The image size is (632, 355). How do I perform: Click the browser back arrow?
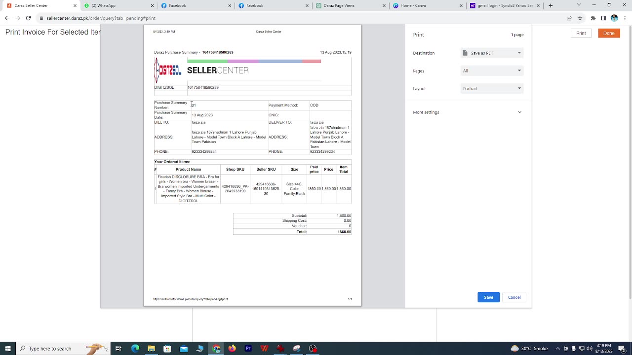click(x=7, y=18)
